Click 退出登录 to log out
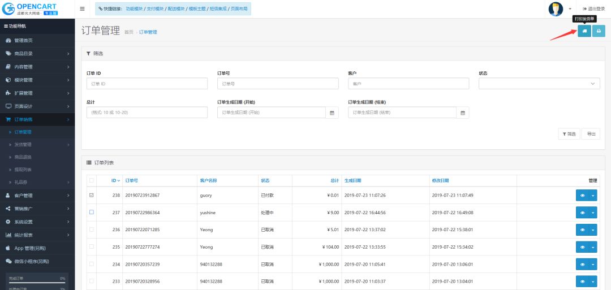 (x=594, y=8)
